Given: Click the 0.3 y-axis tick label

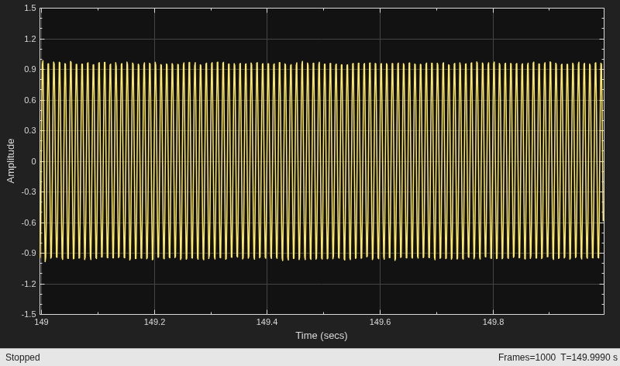Looking at the screenshot, I should tap(30, 130).
